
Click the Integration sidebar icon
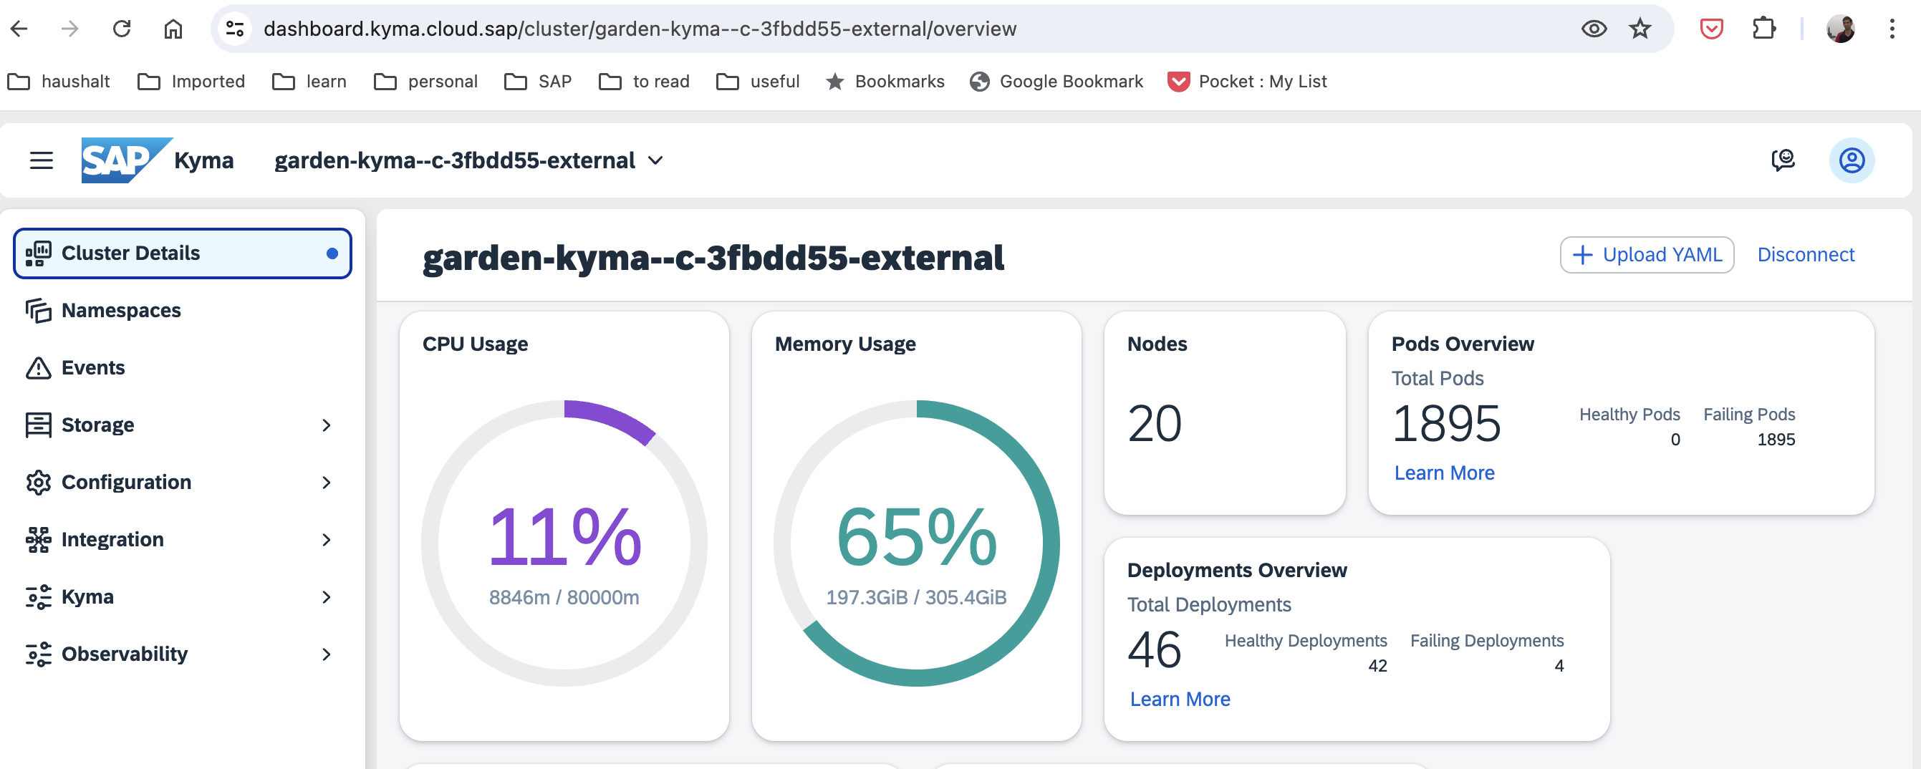click(39, 541)
